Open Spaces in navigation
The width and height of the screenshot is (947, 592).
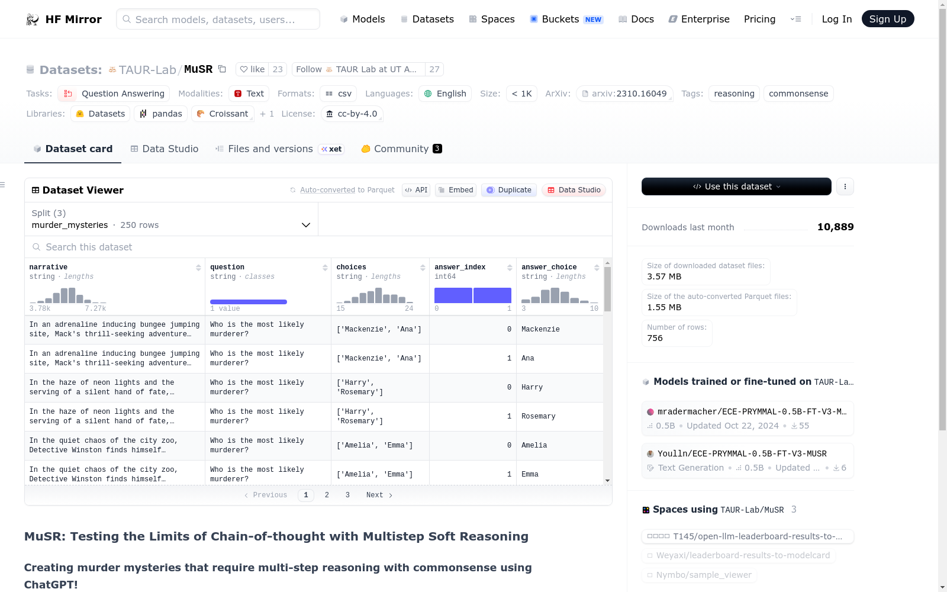[491, 19]
